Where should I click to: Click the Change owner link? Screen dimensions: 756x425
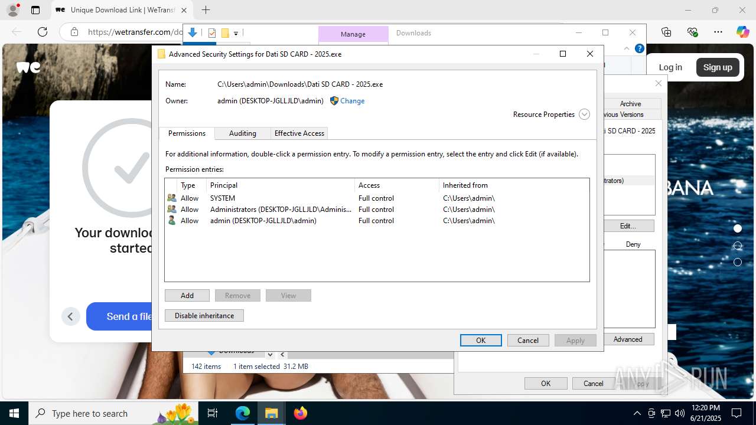pyautogui.click(x=352, y=101)
